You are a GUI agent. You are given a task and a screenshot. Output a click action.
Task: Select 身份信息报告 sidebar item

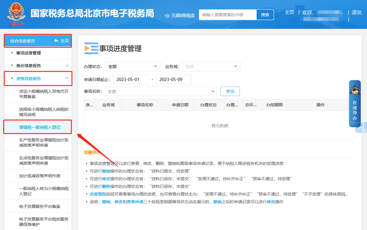[28, 66]
